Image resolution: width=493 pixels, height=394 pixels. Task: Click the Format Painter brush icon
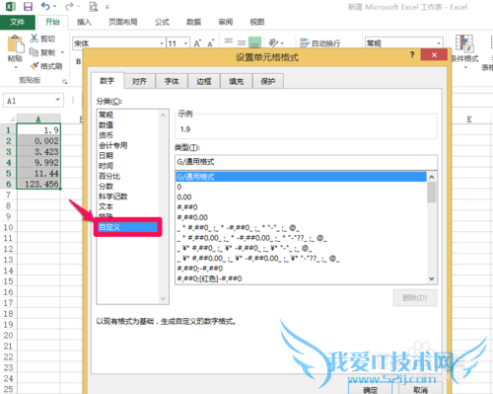coord(34,66)
